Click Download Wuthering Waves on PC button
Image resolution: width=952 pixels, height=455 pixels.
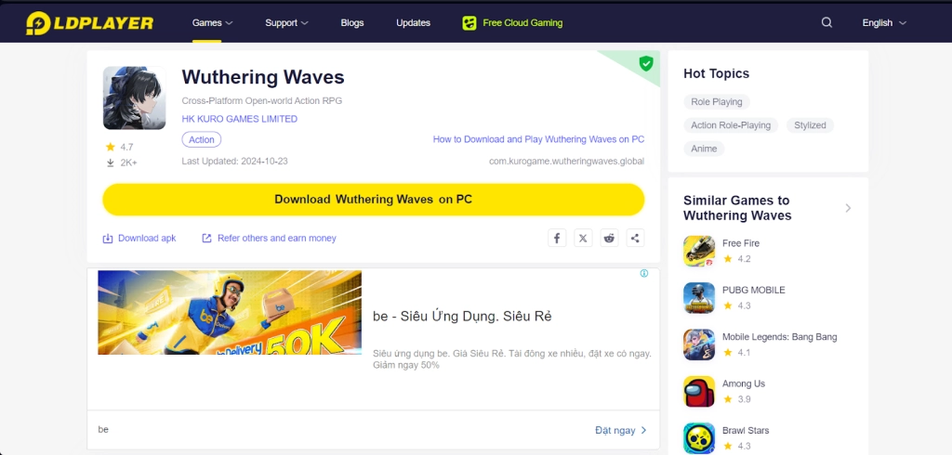coord(374,200)
